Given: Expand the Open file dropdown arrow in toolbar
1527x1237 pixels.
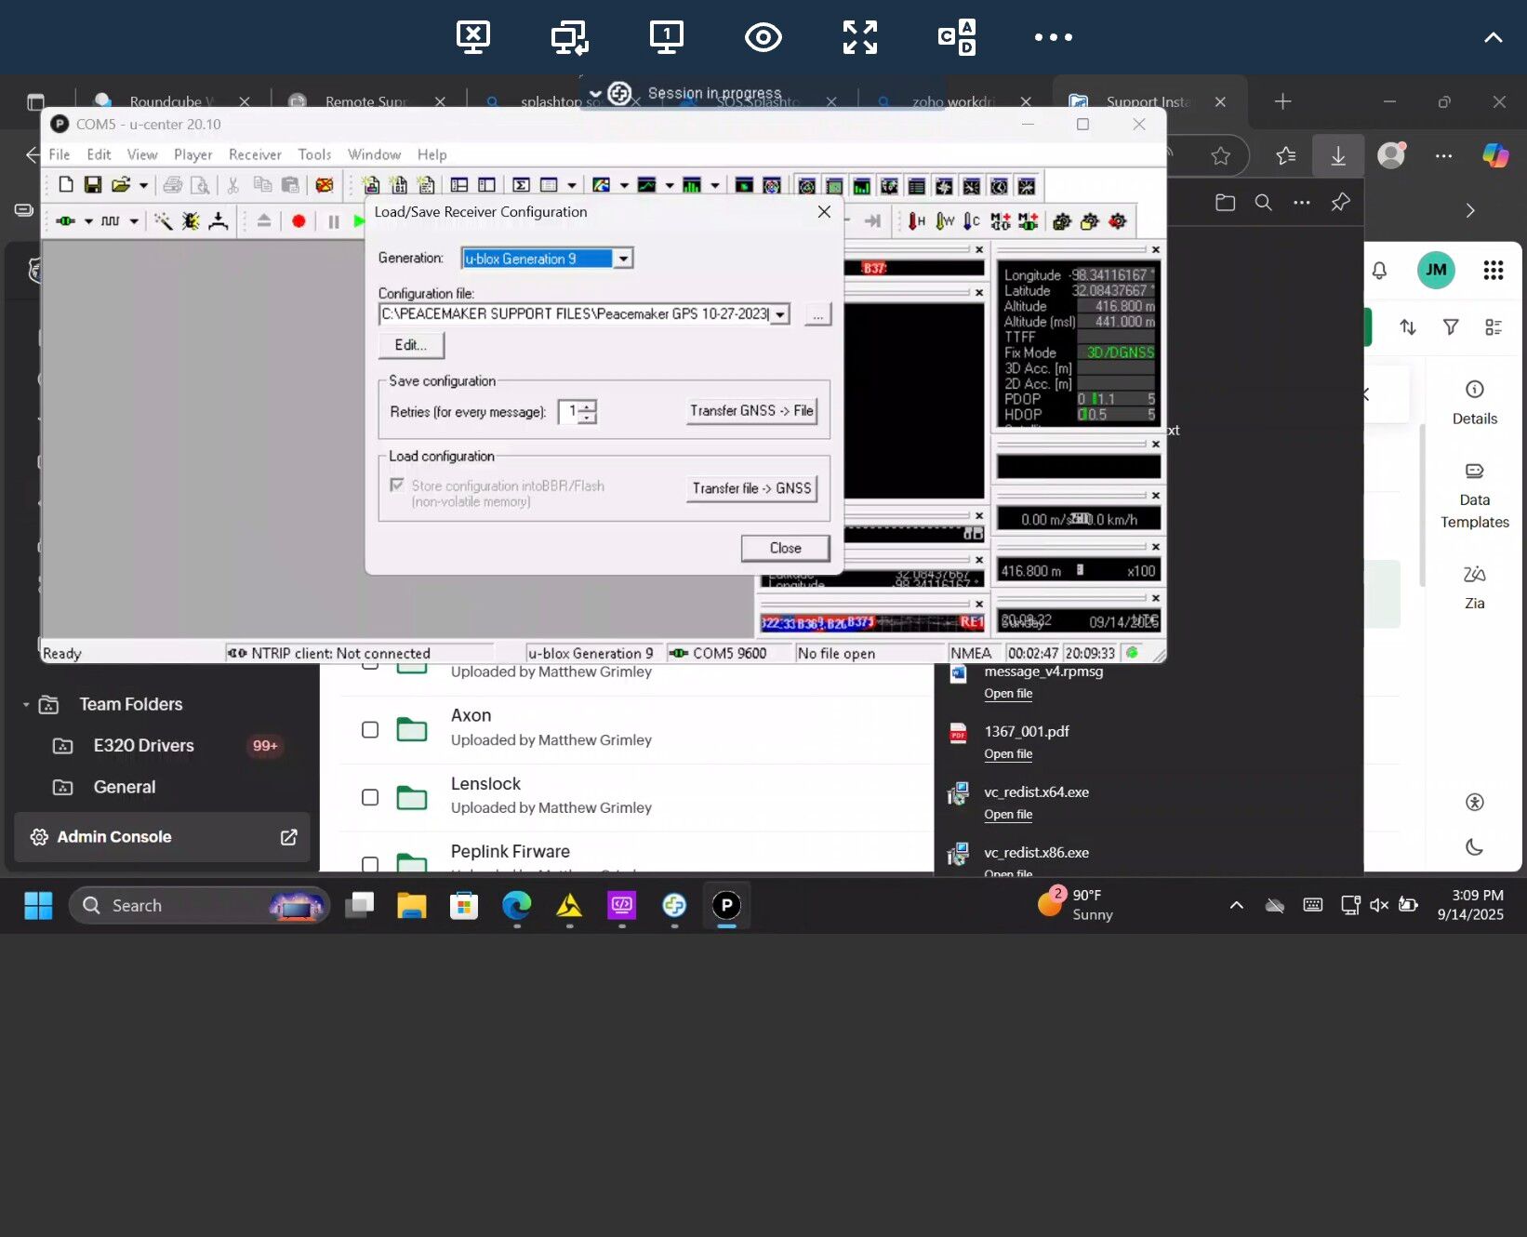Looking at the screenshot, I should (x=143, y=185).
